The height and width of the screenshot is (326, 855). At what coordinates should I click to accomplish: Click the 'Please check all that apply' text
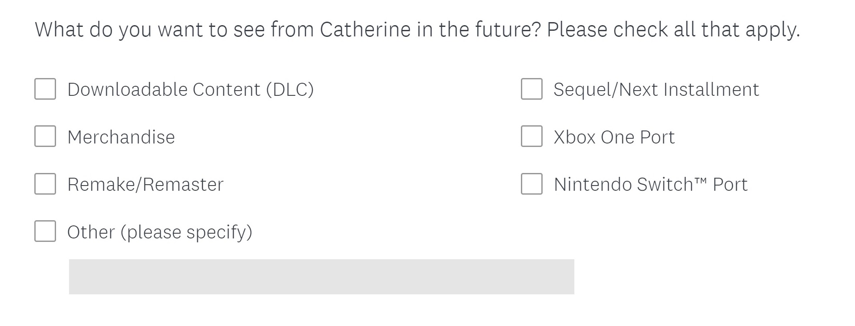click(x=673, y=29)
